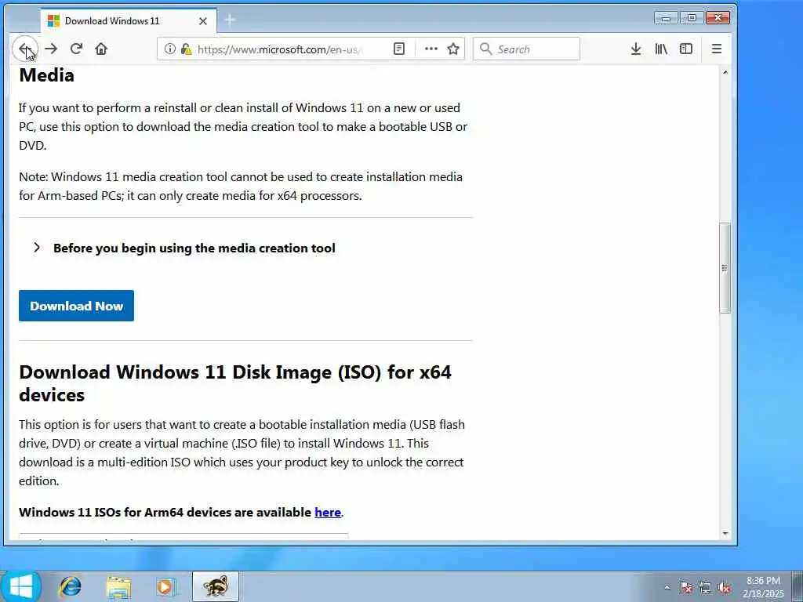Click the page scrollbar thumb
The image size is (803, 602).
click(725, 268)
